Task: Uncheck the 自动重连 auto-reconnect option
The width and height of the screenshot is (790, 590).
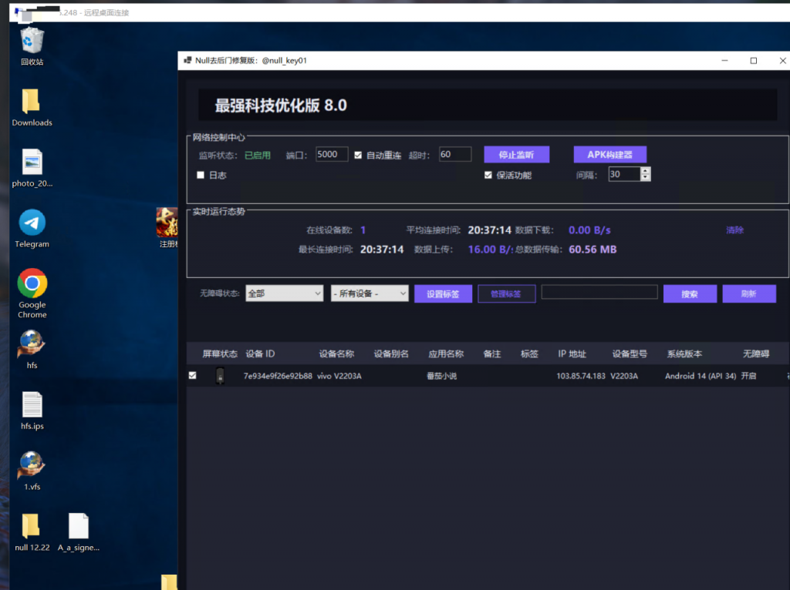Action: tap(358, 154)
